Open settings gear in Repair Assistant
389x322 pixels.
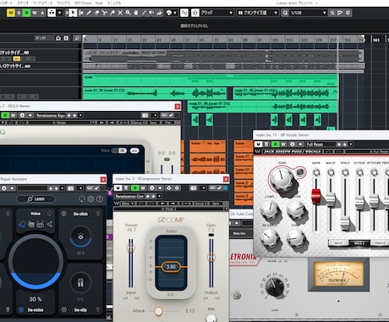tap(90, 199)
